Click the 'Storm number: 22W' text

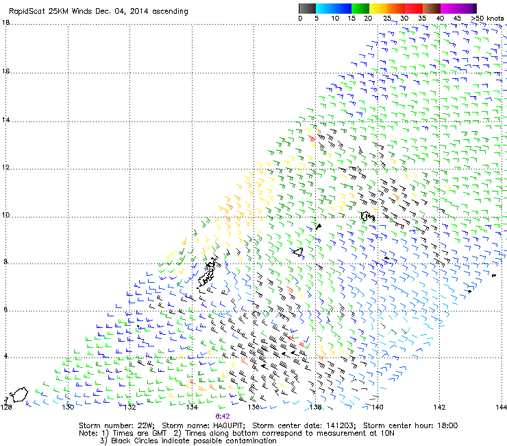(116, 425)
